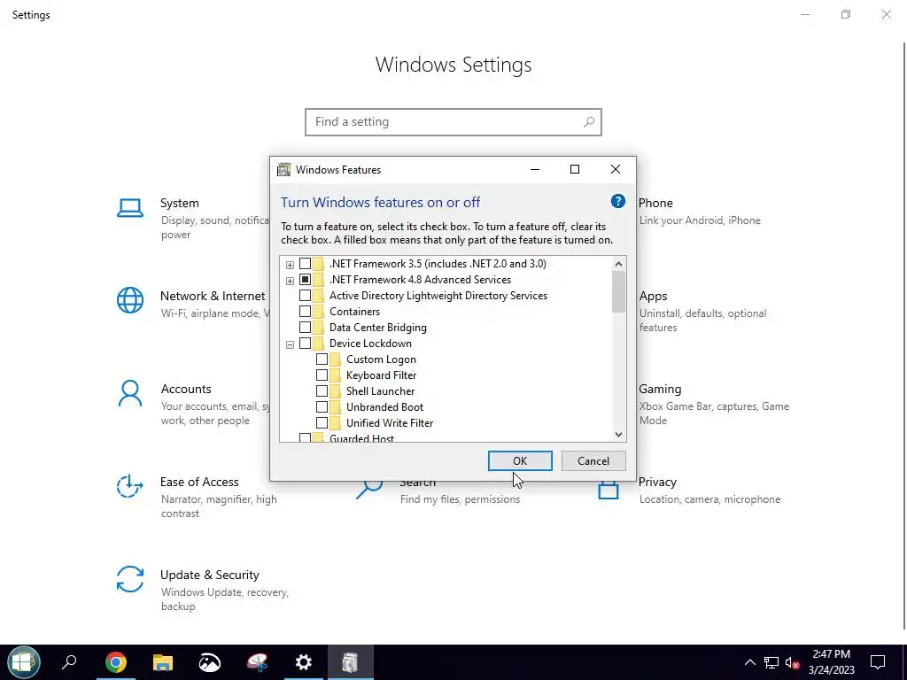Open the Accounts person icon

pyautogui.click(x=130, y=393)
